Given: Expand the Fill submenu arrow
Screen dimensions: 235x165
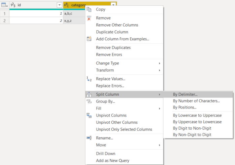Looking at the screenshot, I should click(x=159, y=109).
